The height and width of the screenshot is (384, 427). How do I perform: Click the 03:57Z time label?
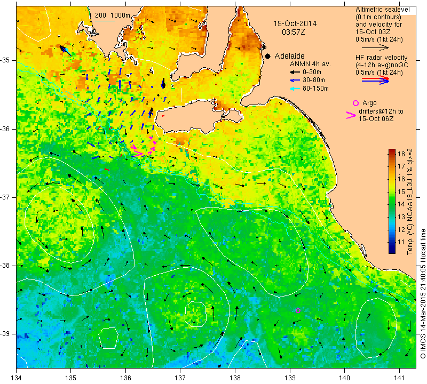(293, 32)
